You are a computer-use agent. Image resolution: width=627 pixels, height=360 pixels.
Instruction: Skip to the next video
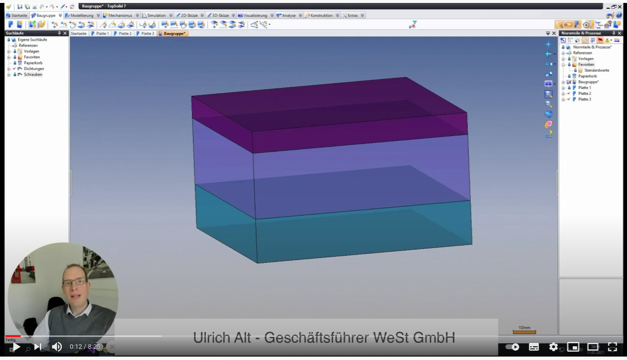click(38, 347)
